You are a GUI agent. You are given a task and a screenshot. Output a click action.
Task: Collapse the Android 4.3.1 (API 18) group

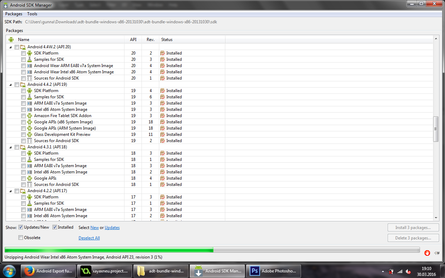point(10,147)
